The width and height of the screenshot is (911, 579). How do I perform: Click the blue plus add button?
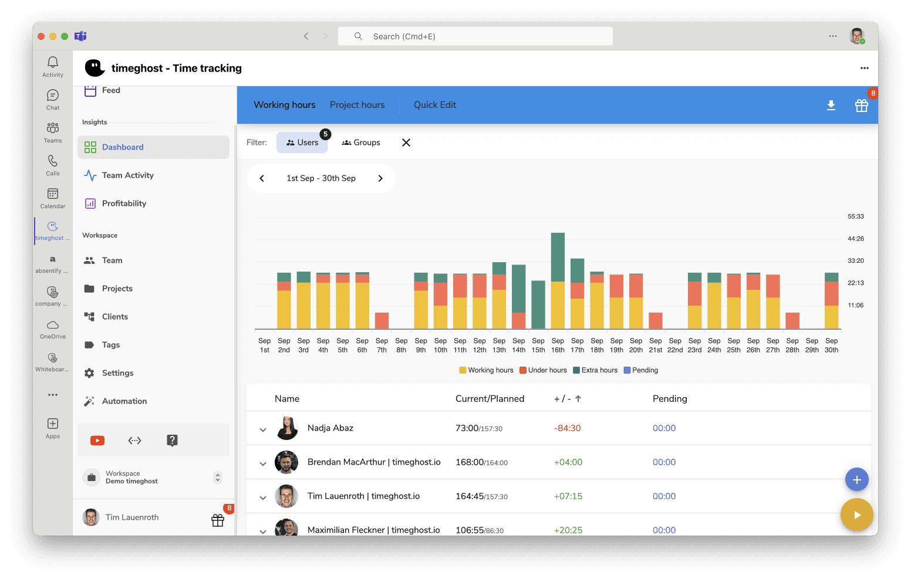[856, 480]
